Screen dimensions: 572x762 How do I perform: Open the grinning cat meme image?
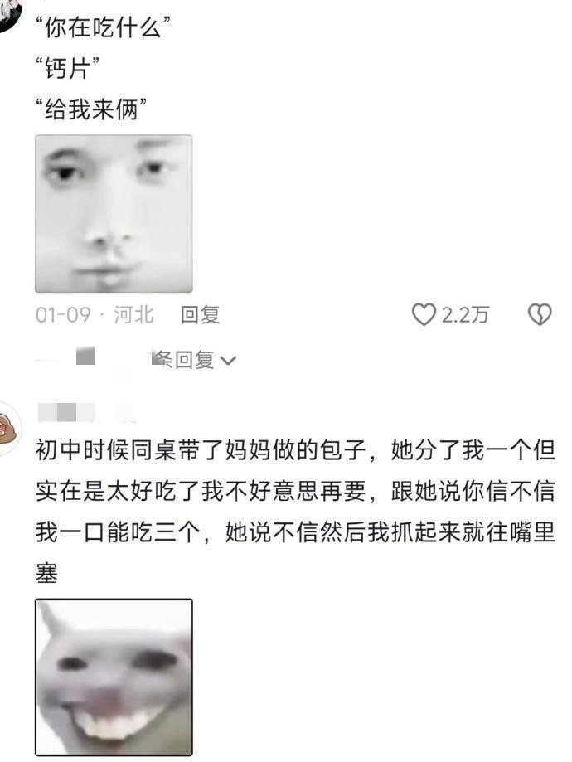pyautogui.click(x=114, y=677)
